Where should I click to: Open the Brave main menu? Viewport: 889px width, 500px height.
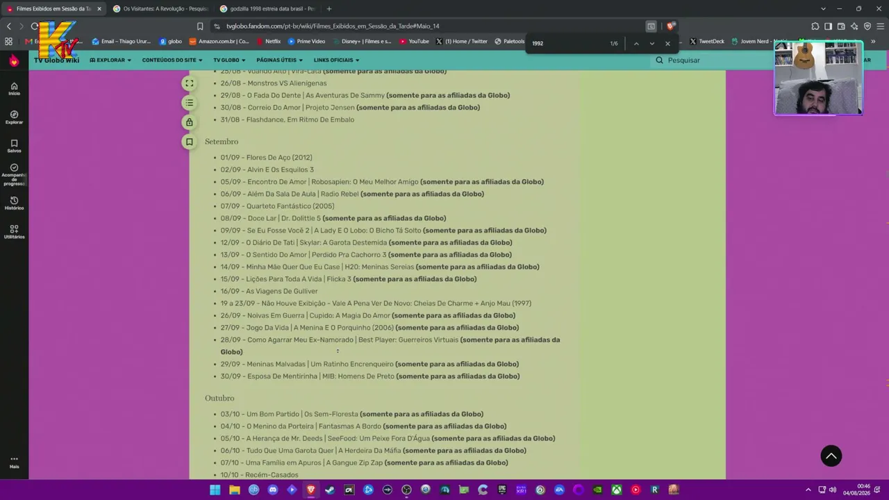coord(881,26)
